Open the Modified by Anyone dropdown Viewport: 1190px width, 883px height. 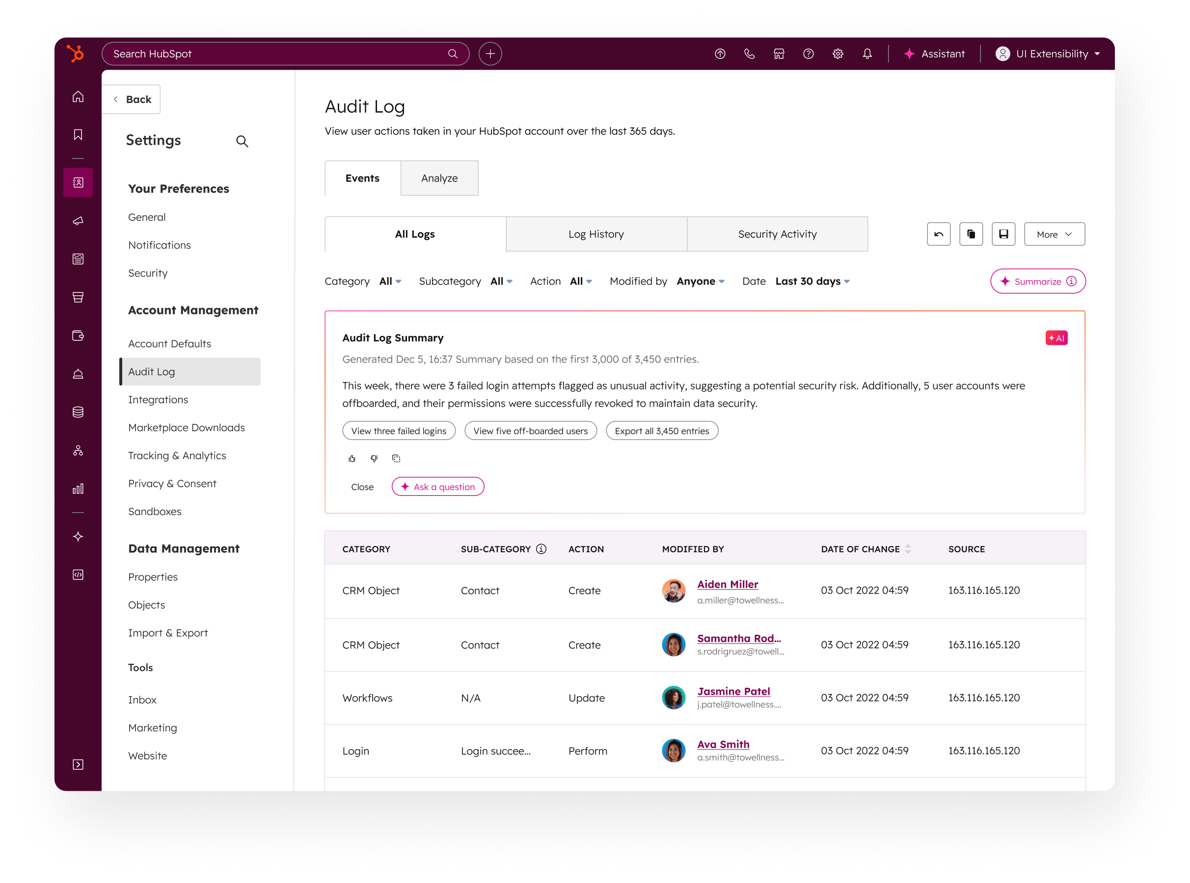click(700, 281)
